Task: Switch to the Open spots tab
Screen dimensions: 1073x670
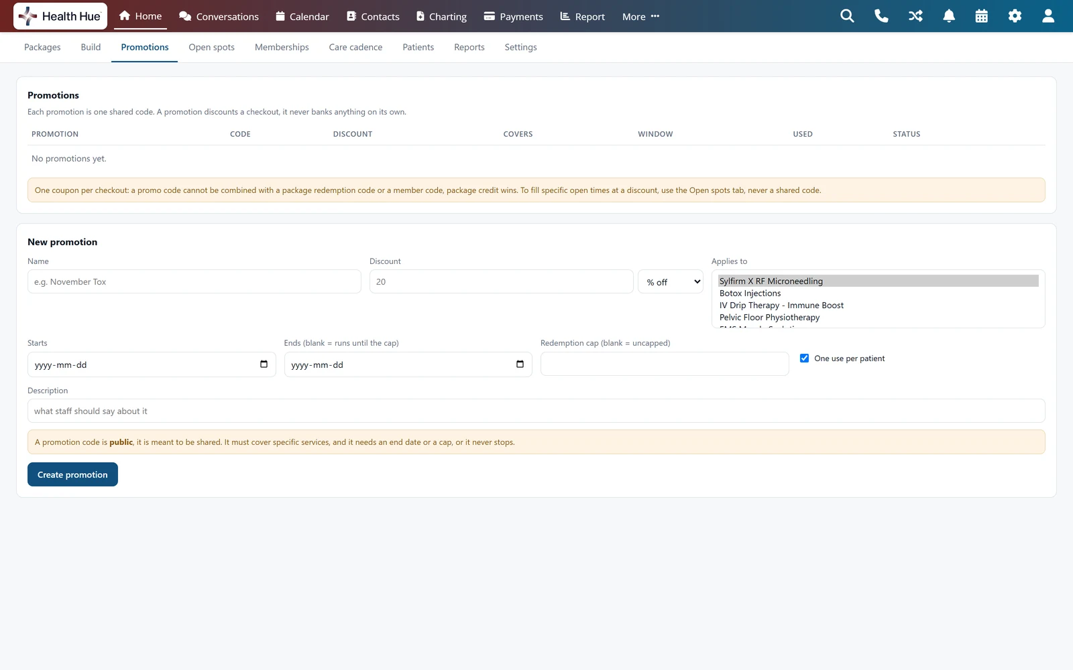Action: click(x=212, y=47)
